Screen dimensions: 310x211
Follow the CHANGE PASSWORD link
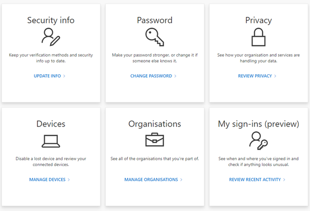pyautogui.click(x=153, y=76)
